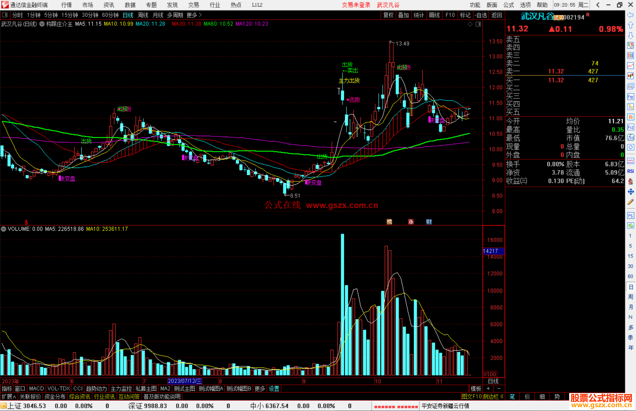Toggle the round button beside VOLUME label
This screenshot has height=411, width=636.
4,229
